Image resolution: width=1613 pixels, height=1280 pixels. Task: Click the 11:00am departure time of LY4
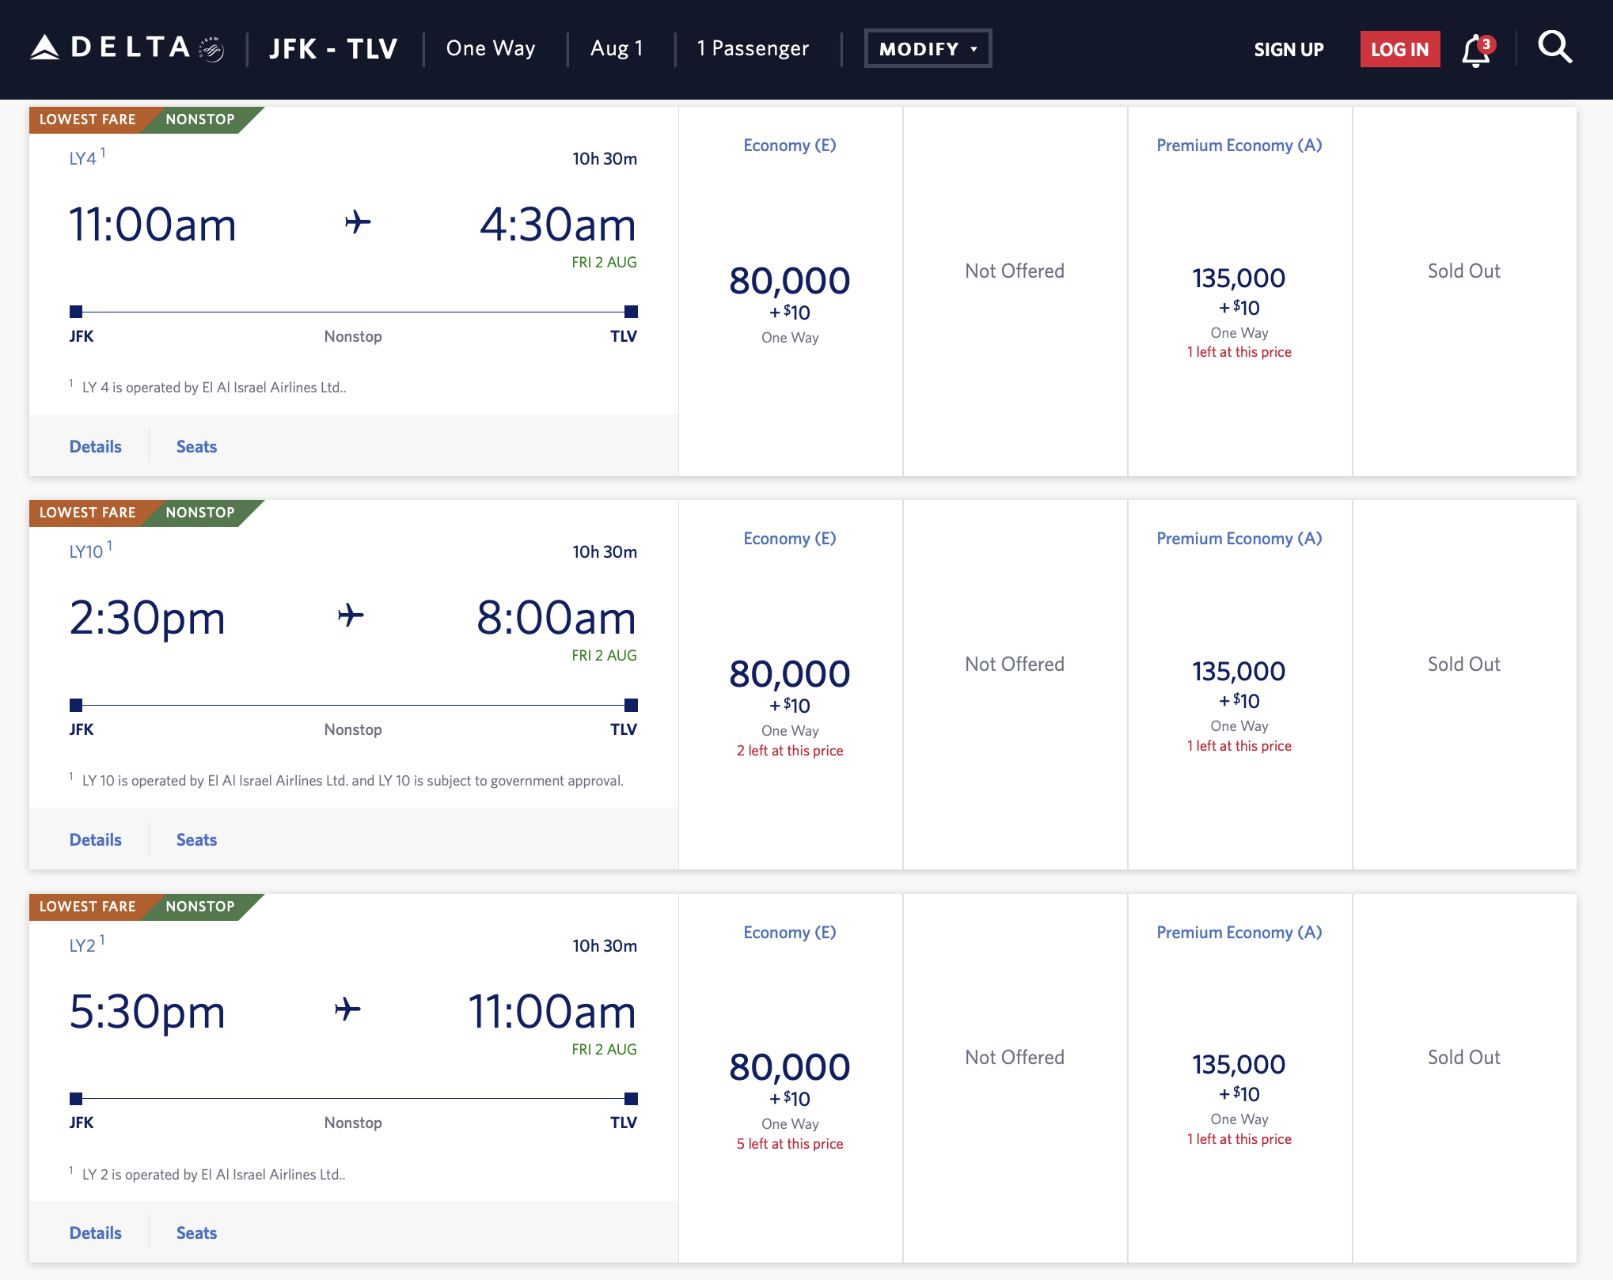coord(153,225)
